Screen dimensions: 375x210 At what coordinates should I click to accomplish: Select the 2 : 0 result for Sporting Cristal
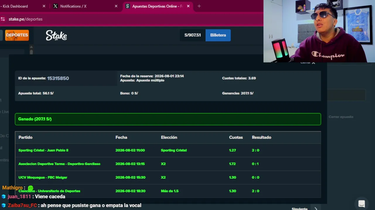(255, 150)
